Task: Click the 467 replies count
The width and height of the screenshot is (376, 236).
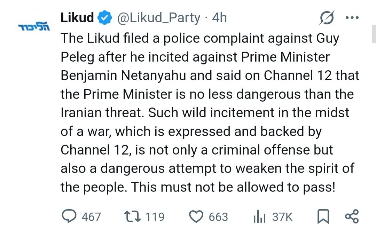Action: point(91,217)
